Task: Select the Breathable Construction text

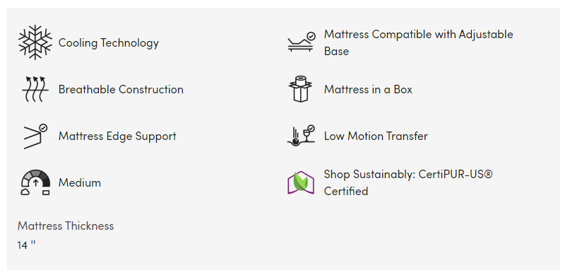Action: coord(121,90)
